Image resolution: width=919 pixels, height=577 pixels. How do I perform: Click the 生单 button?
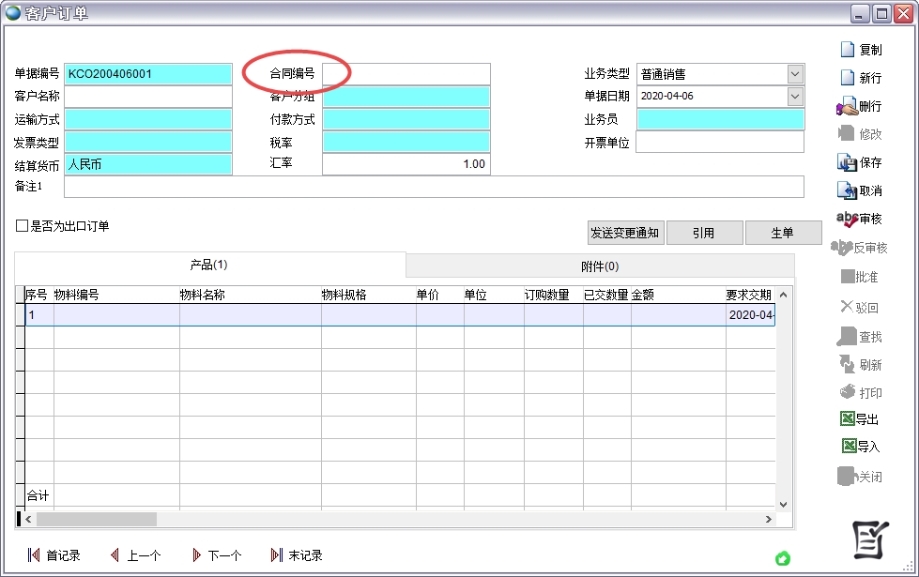tap(783, 233)
